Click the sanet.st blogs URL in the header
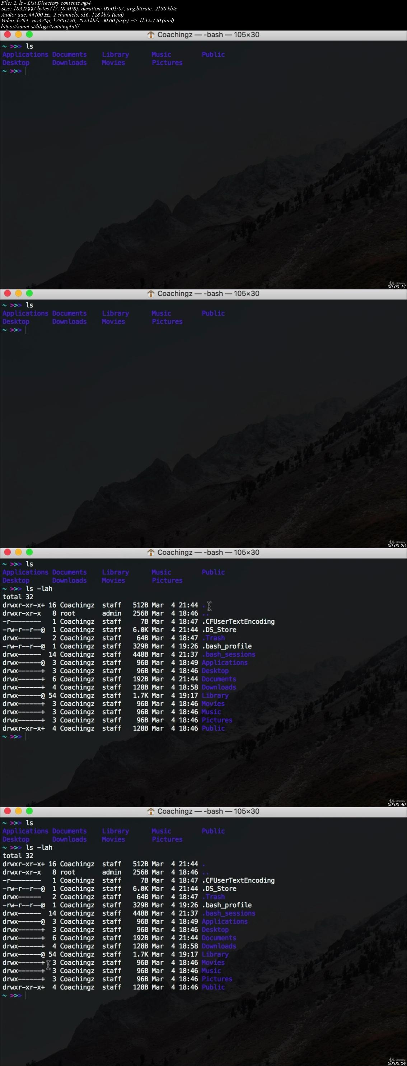The height and width of the screenshot is (1066, 407). [x=40, y=27]
